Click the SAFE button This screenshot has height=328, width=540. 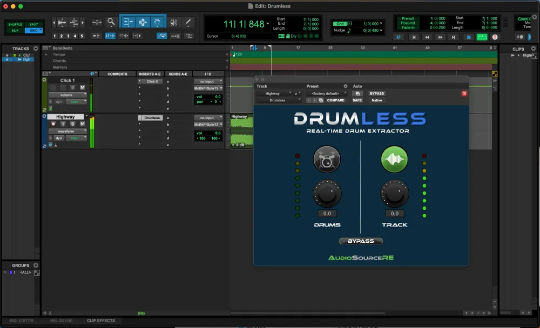tap(357, 100)
